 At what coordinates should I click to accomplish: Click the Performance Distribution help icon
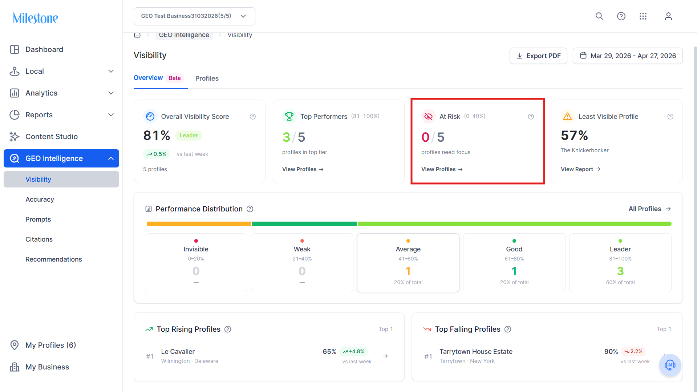tap(250, 209)
